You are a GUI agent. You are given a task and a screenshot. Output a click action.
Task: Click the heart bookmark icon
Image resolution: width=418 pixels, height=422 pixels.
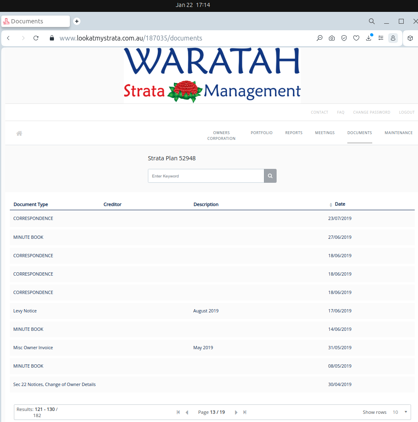pos(356,38)
